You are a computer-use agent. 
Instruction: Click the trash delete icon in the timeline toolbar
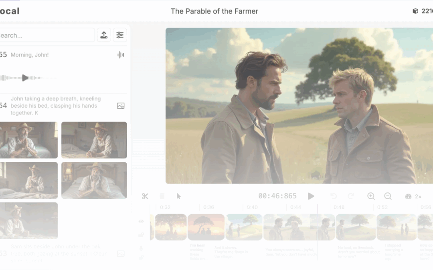click(162, 196)
